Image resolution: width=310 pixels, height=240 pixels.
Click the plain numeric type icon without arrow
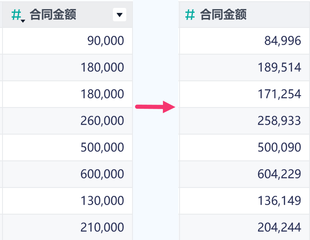(x=190, y=15)
